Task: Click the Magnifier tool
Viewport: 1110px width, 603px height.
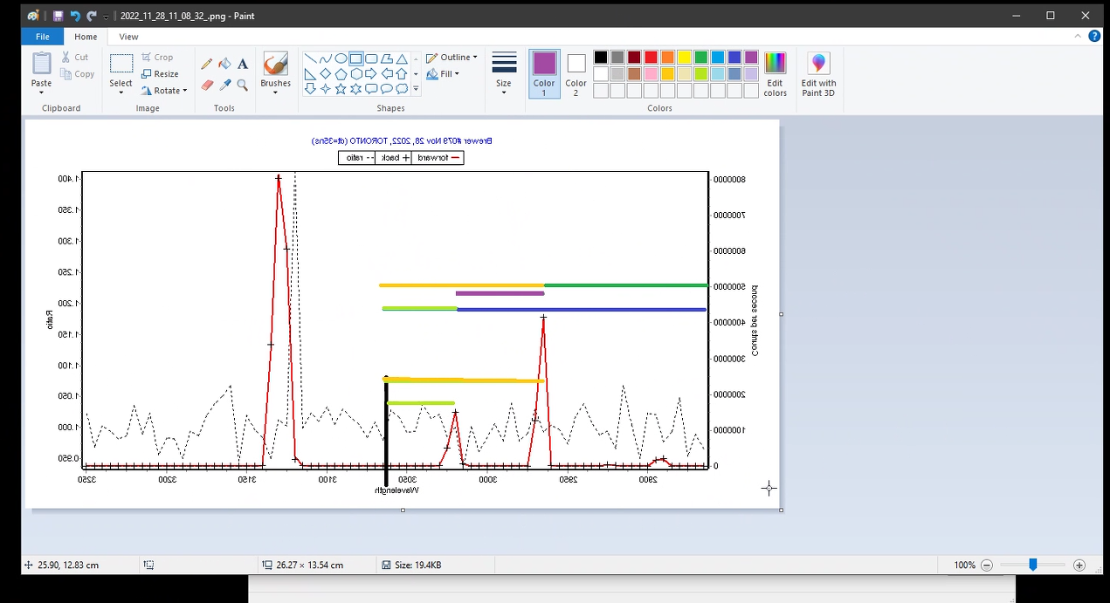Action: click(x=243, y=85)
